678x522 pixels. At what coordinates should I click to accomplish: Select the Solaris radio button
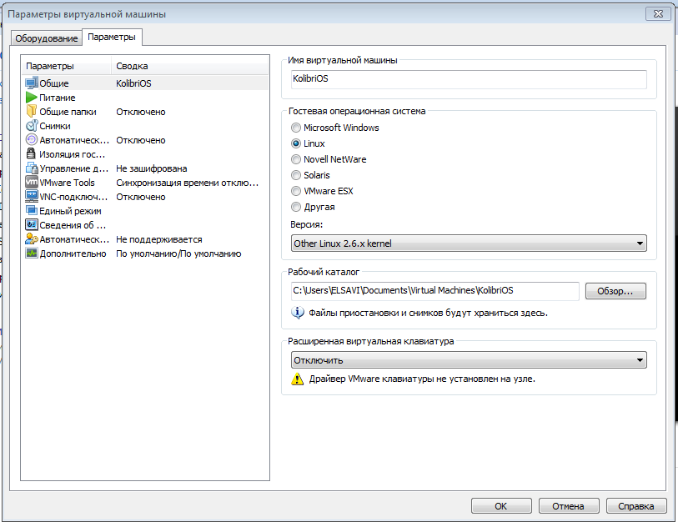296,175
